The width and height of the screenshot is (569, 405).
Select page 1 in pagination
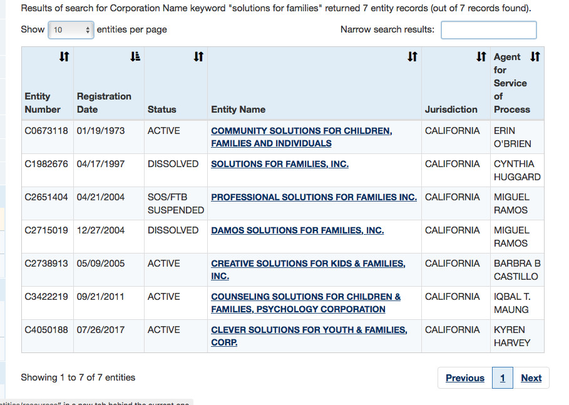pos(502,378)
